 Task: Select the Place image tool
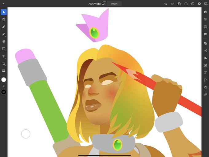point(4,71)
